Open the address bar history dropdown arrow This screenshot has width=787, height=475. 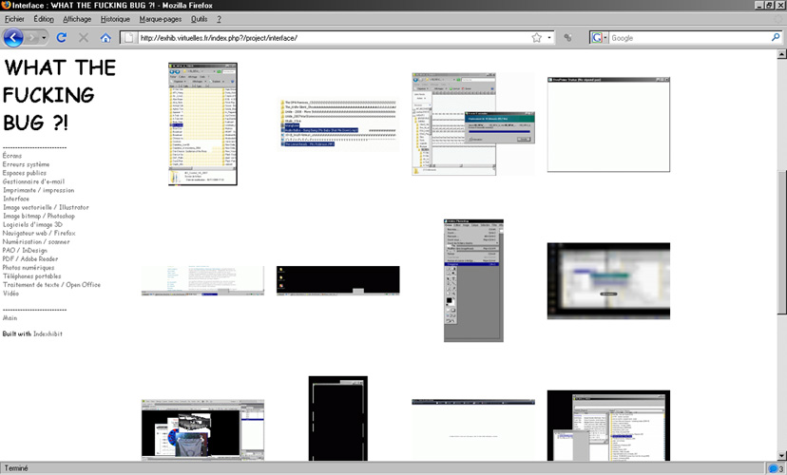[x=549, y=38]
